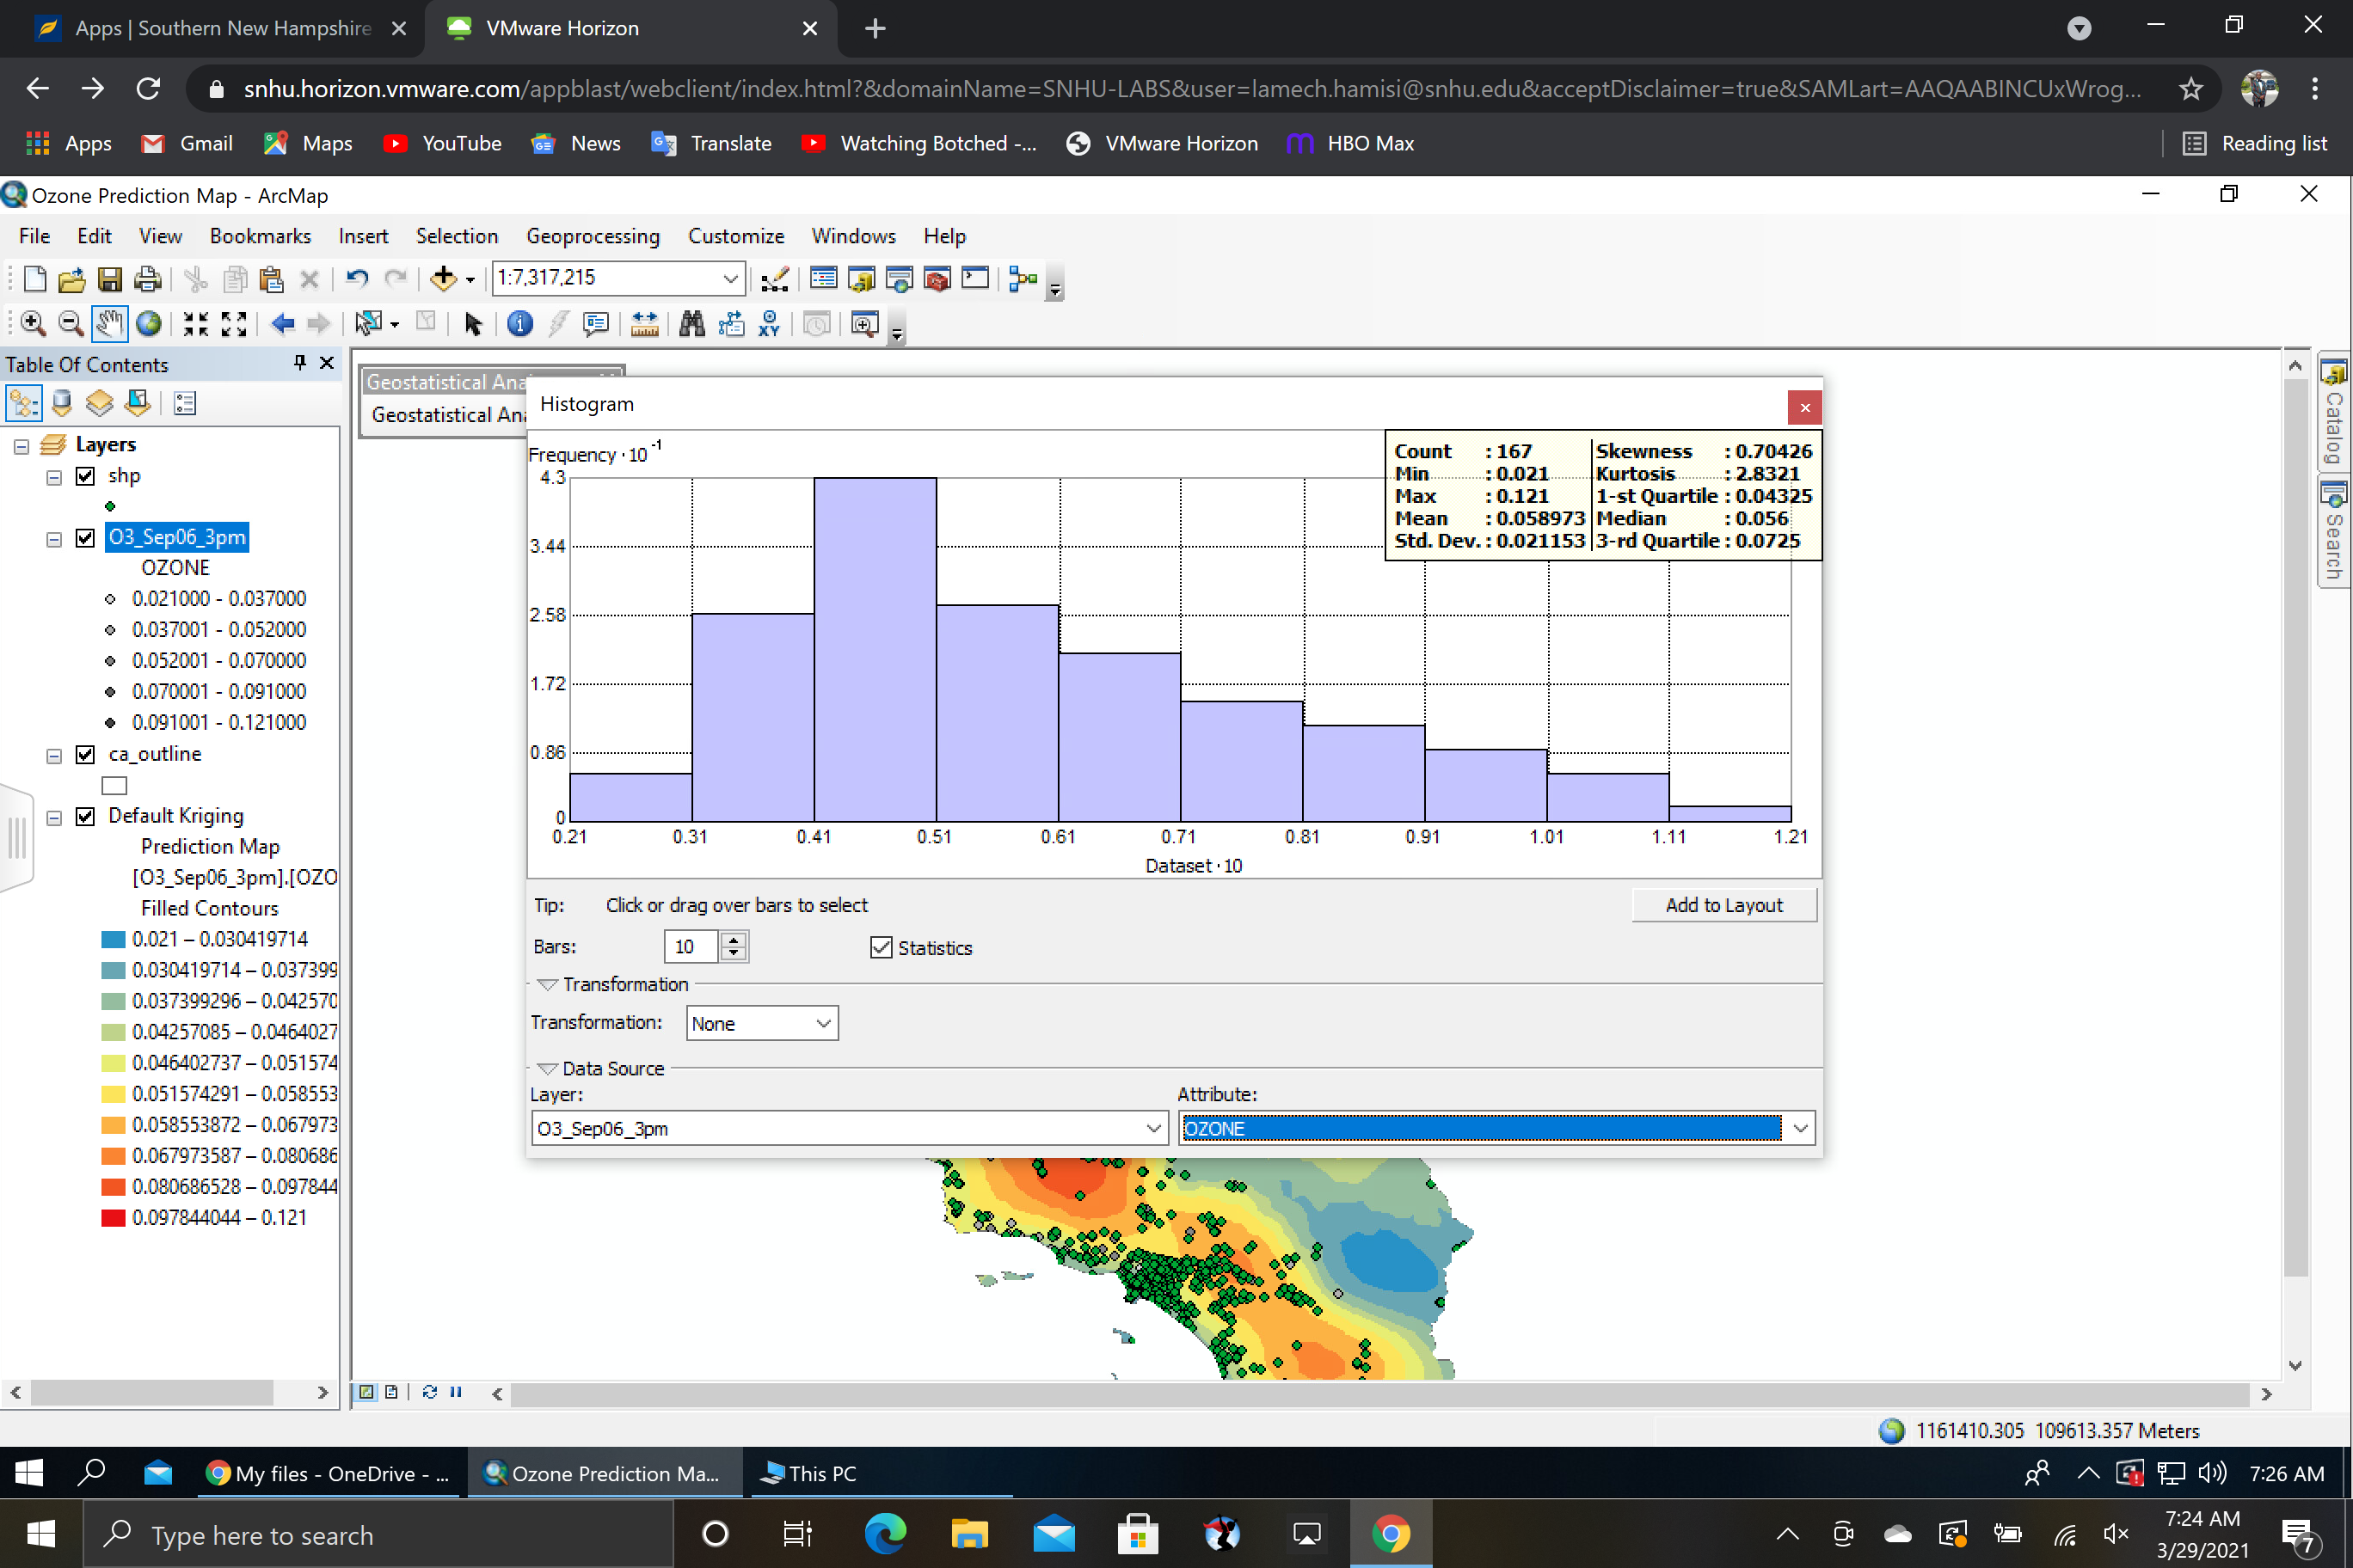Click the New Map Document icon
Screen dimensions: 2353x1568
(34, 279)
